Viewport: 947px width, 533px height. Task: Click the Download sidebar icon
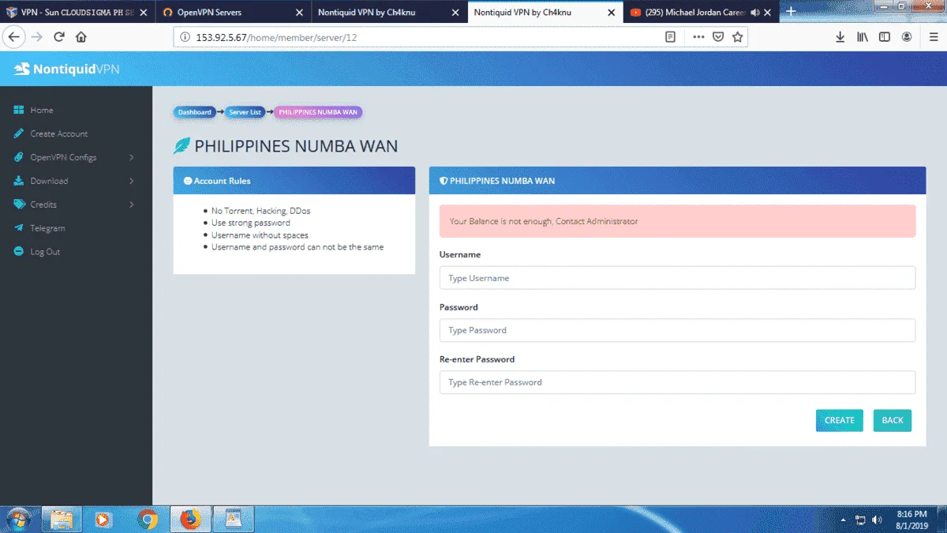point(19,182)
